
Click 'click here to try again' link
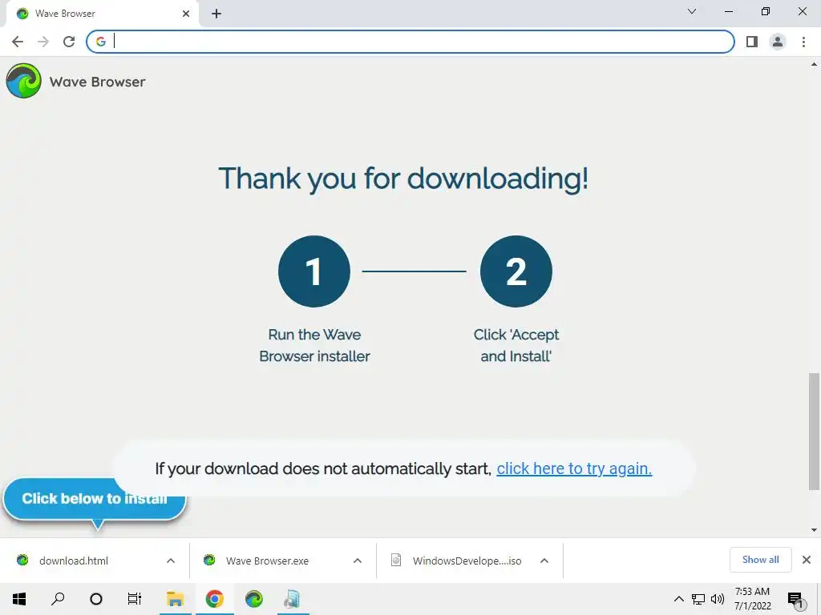(574, 468)
